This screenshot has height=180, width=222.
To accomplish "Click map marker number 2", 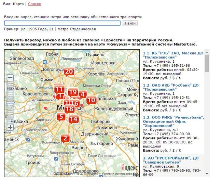I will click(65, 138).
